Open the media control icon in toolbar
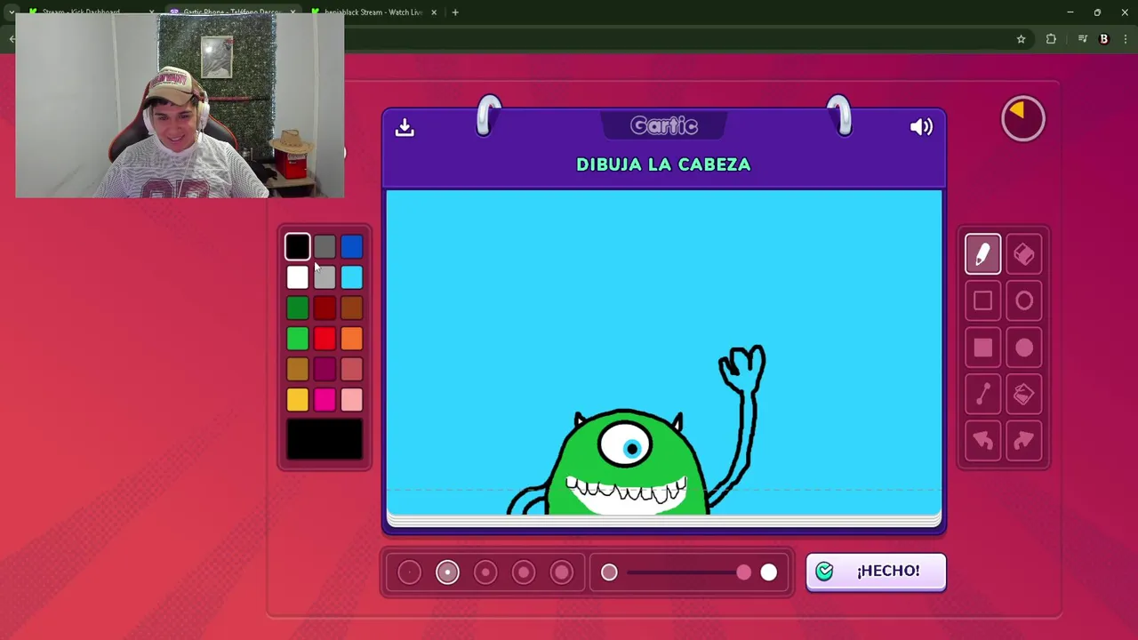 click(x=1082, y=39)
